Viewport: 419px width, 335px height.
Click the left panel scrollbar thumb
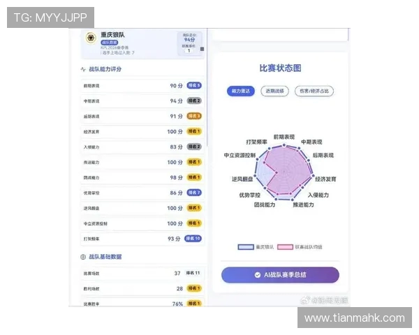coord(207,87)
